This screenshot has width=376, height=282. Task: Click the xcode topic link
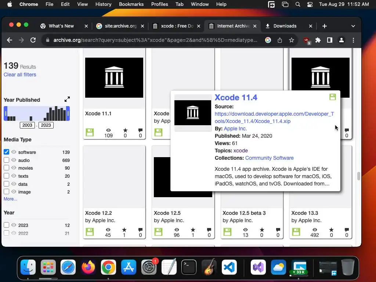click(241, 151)
